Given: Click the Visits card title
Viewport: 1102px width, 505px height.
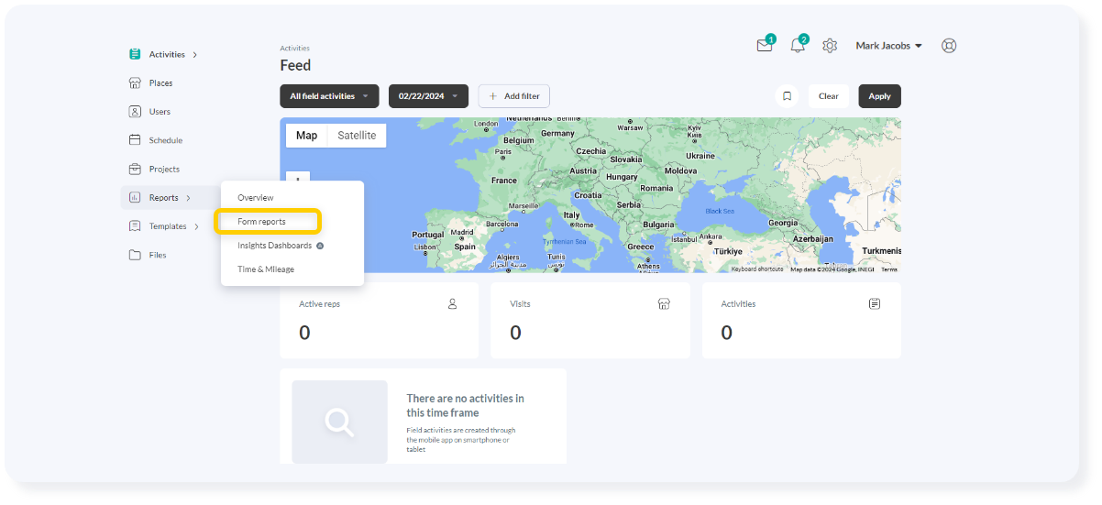Looking at the screenshot, I should tap(520, 304).
